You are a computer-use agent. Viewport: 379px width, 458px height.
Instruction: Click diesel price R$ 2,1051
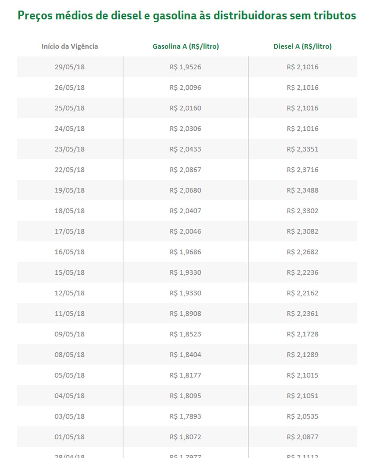click(x=302, y=395)
